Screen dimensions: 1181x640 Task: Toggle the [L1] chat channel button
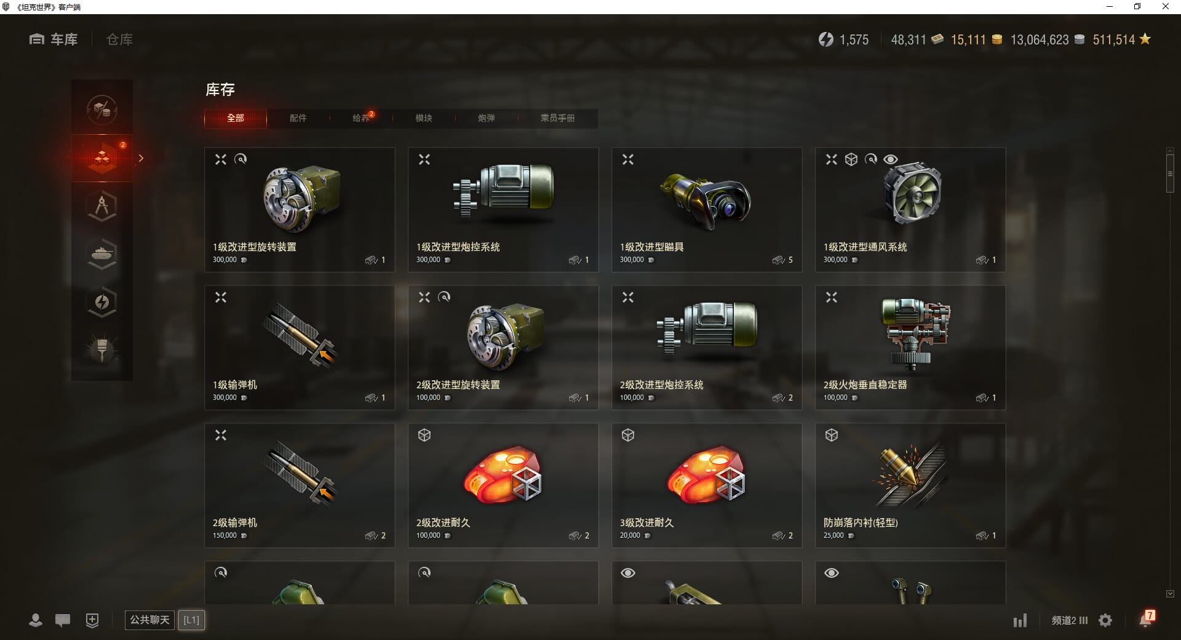click(191, 620)
